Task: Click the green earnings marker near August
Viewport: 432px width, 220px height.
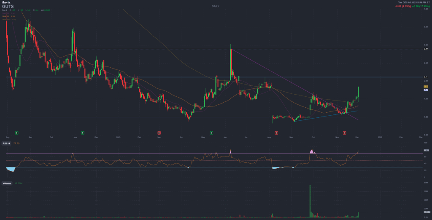Action: tap(16, 133)
